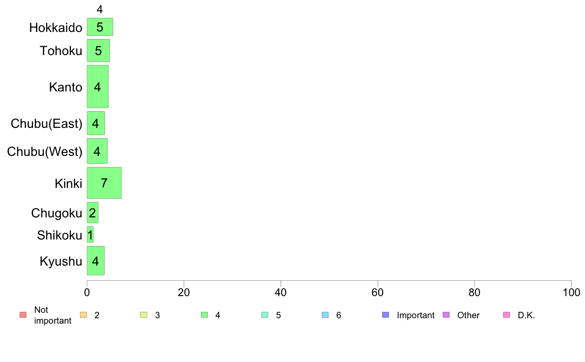Click the Hokkaido green bar
585x362 pixels.
(100, 27)
